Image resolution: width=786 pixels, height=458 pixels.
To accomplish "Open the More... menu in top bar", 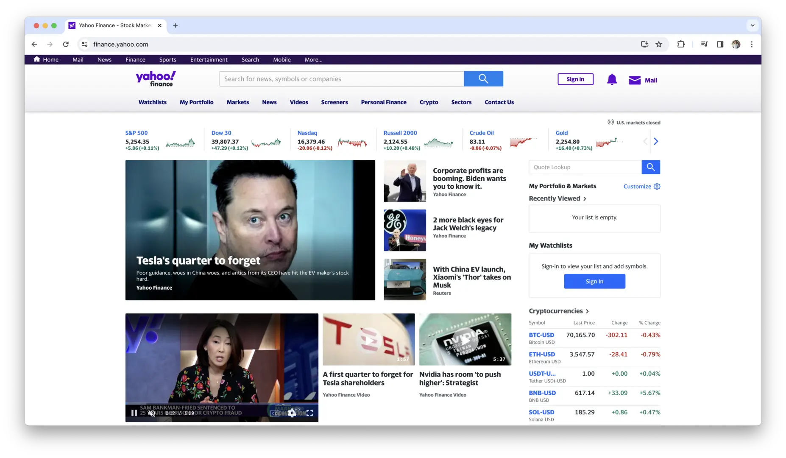I will [313, 60].
